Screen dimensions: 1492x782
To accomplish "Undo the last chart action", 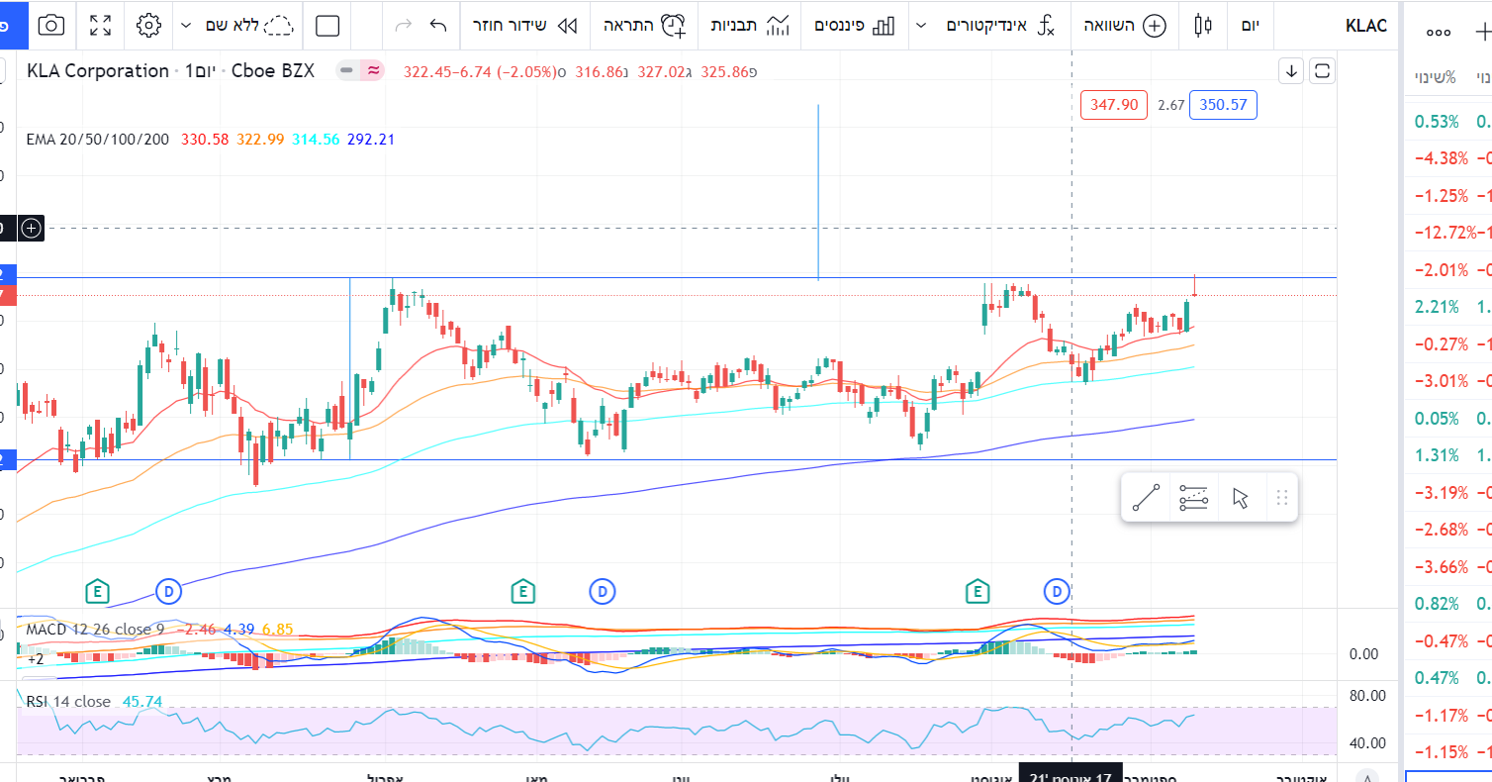I will pyautogui.click(x=438, y=26).
